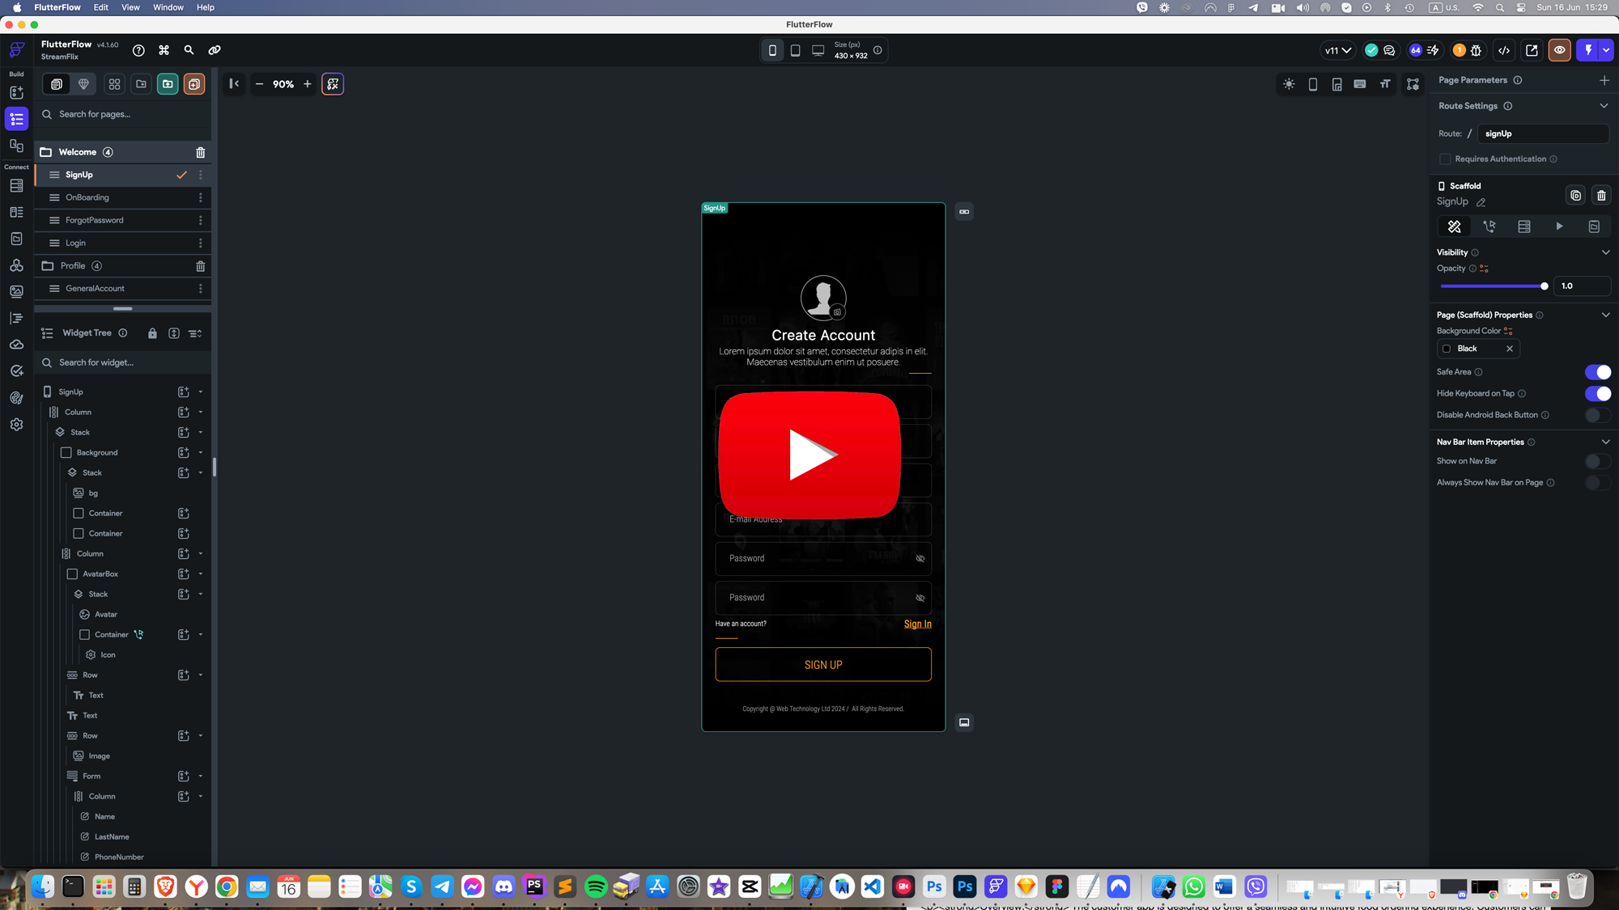The height and width of the screenshot is (910, 1619).
Task: Enable Show on Nav Bar switch
Action: click(x=1597, y=461)
